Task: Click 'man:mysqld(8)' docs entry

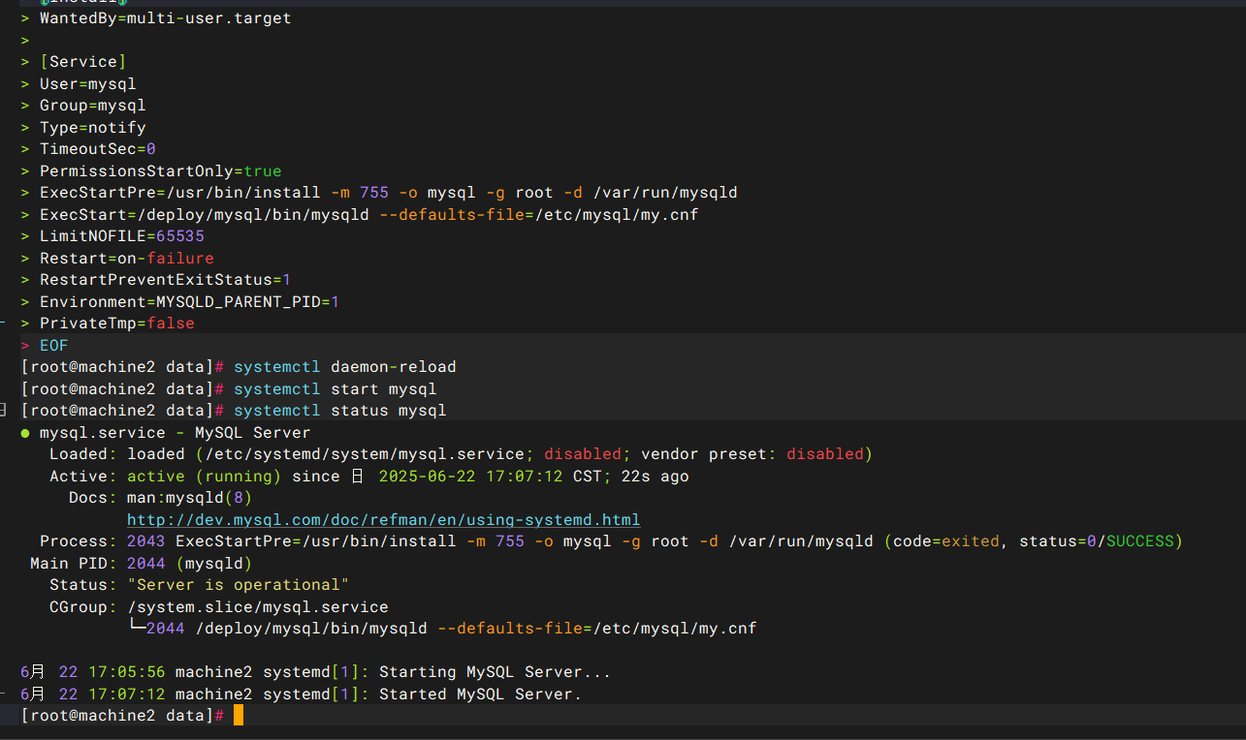Action: pos(189,498)
